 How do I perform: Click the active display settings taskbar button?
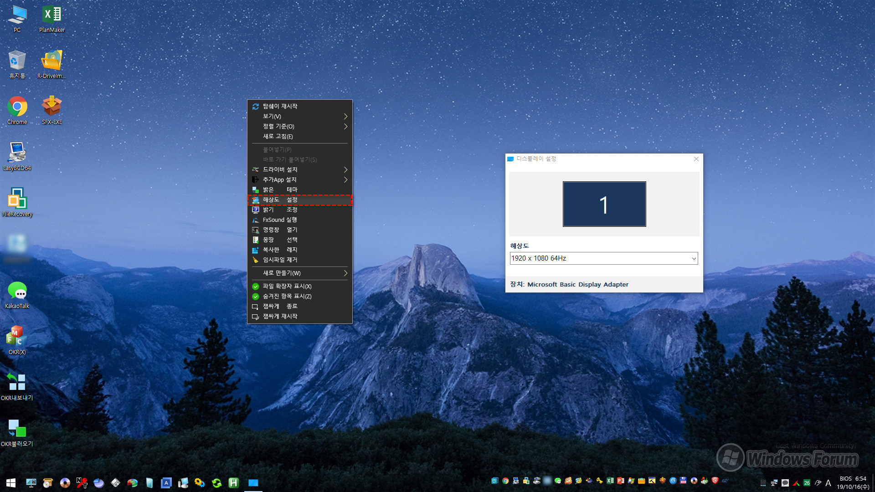click(253, 483)
